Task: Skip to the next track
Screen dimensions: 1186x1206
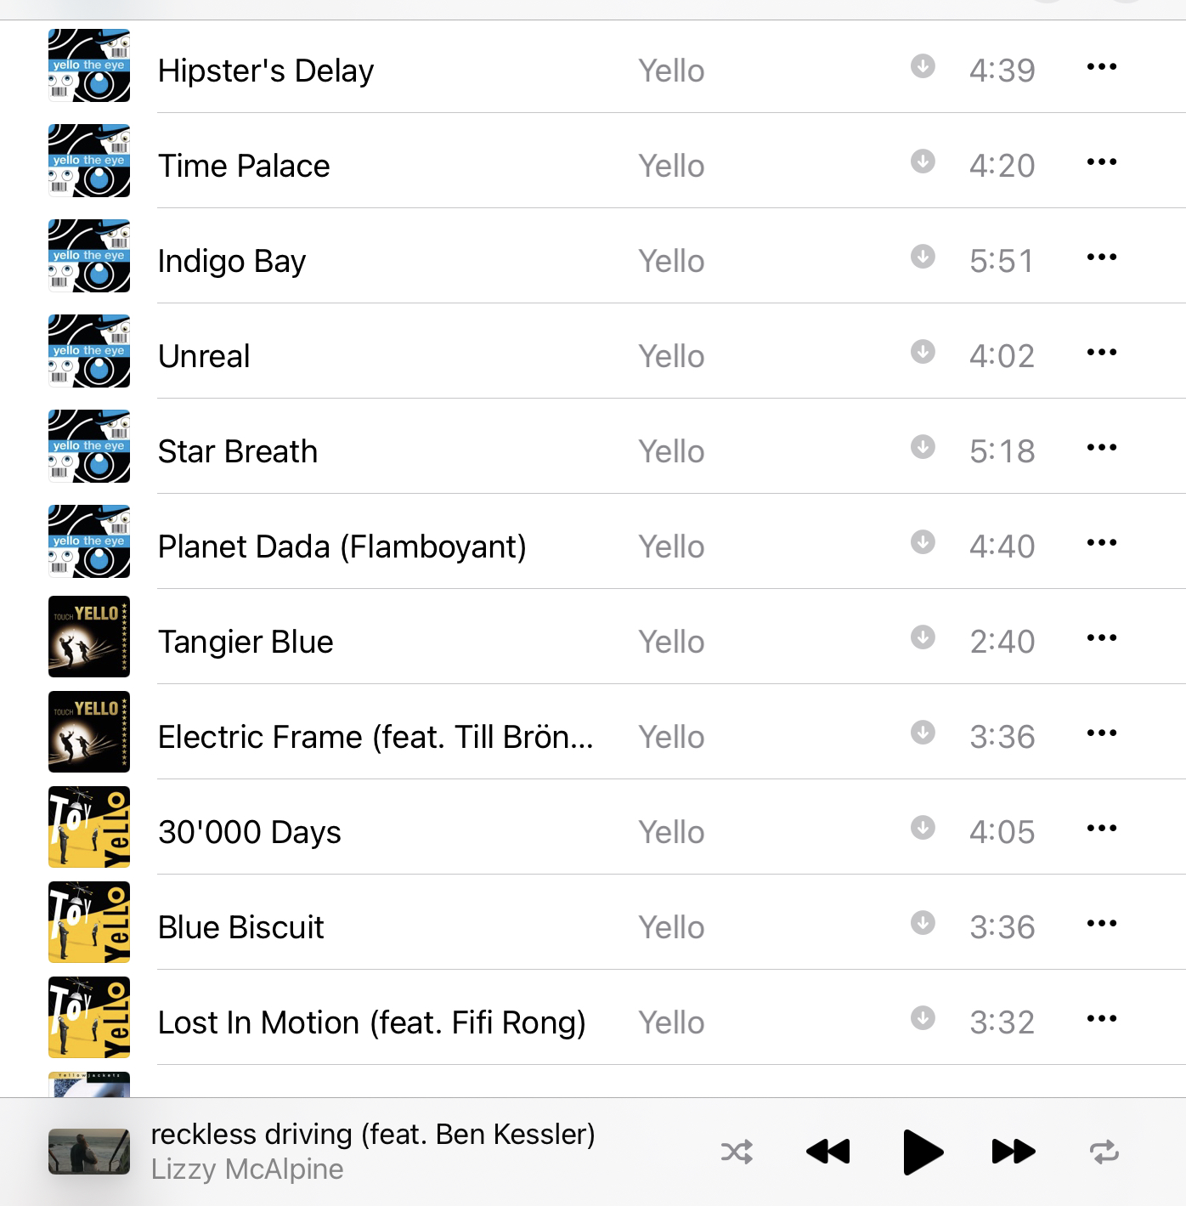Action: [1014, 1152]
